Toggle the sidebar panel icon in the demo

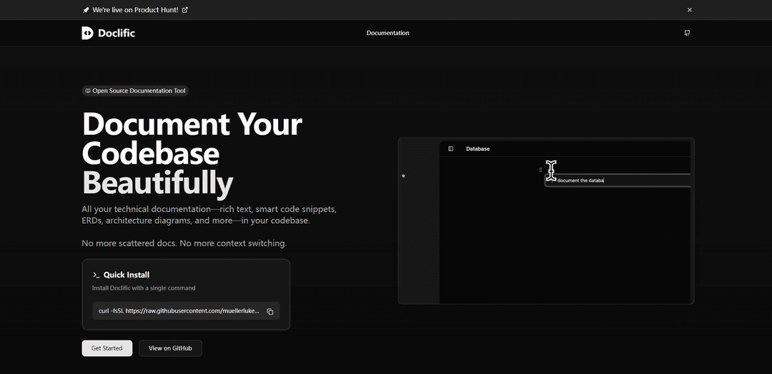coord(451,148)
